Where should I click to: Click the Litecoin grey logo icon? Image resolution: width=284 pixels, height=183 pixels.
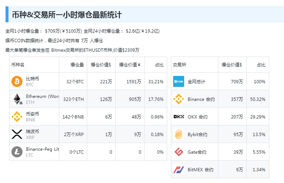17,152
